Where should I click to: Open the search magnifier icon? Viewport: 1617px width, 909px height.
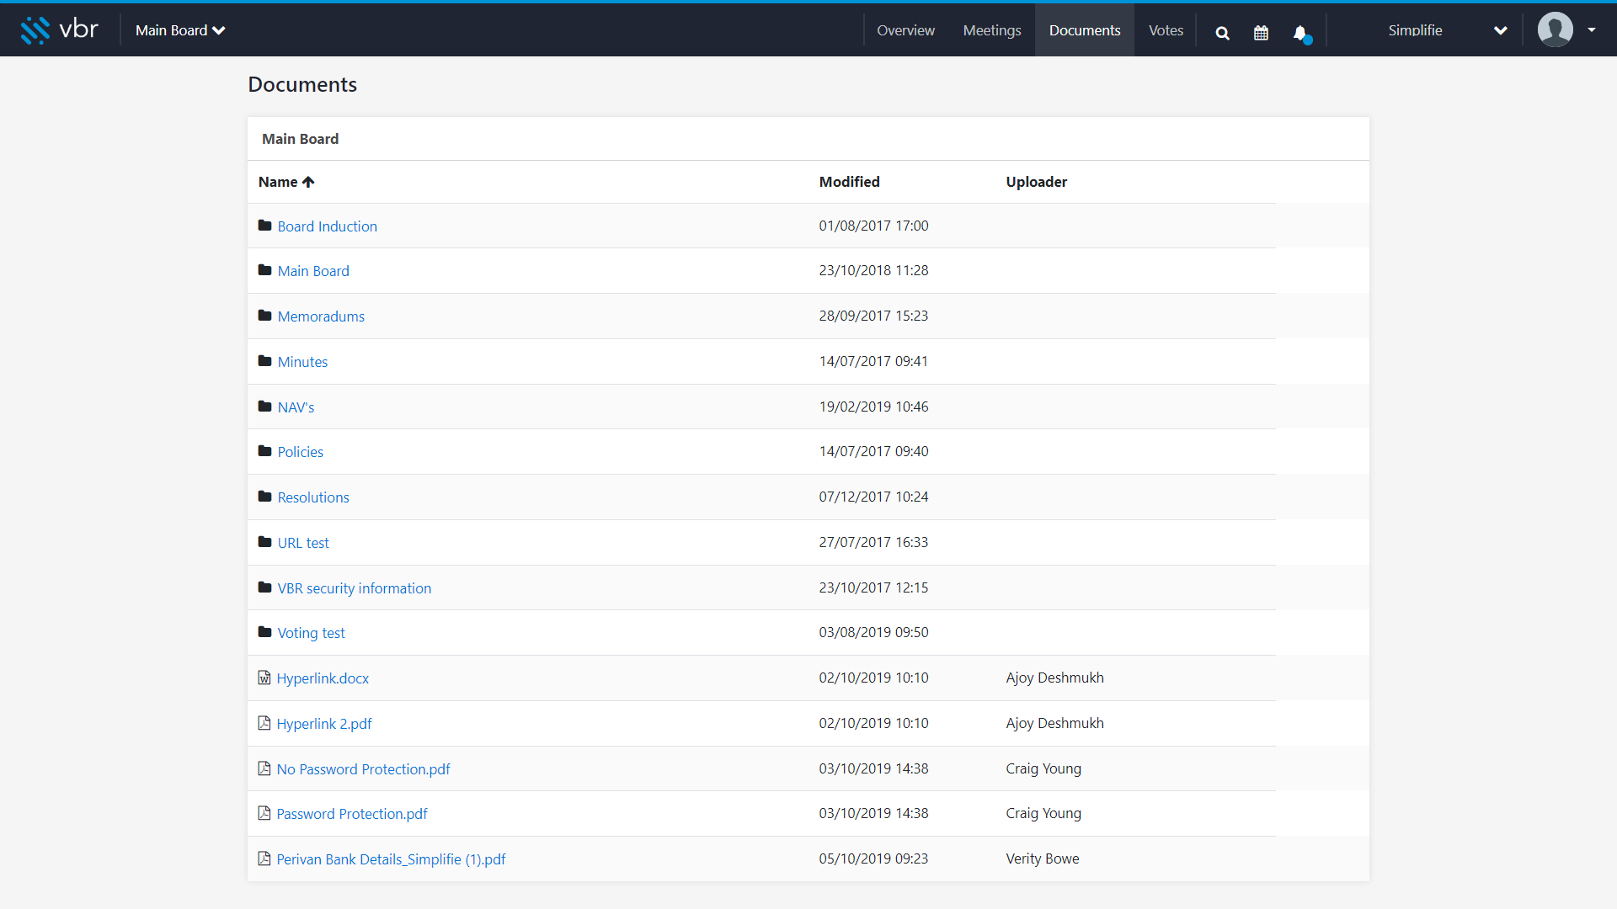(1222, 33)
